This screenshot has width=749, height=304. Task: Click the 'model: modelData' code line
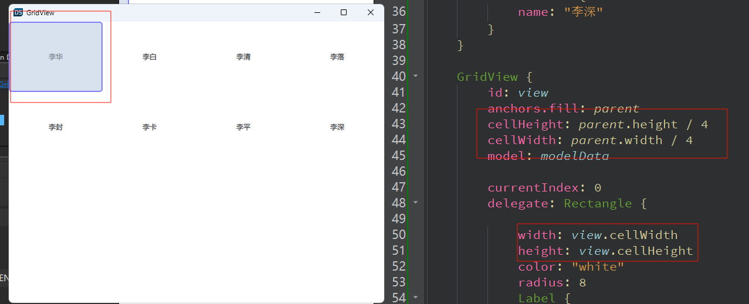548,156
